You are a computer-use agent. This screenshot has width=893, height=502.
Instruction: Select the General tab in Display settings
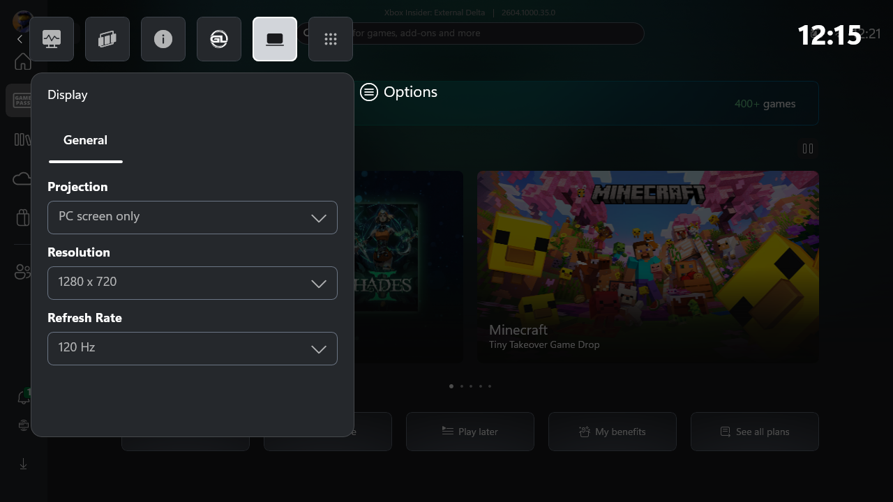(x=85, y=140)
